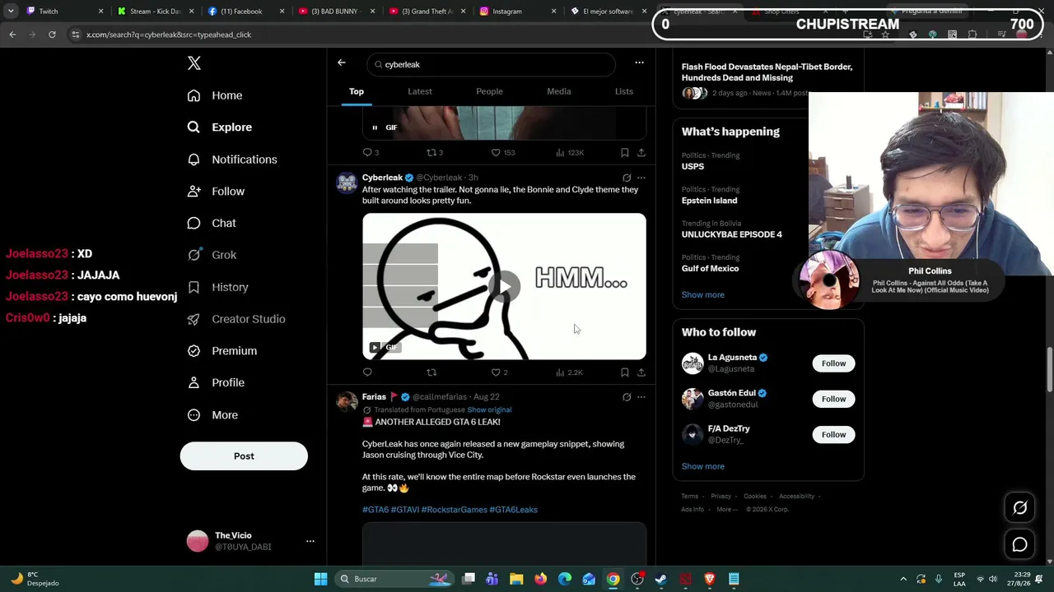Pause the GIF in the top post
1054x592 pixels.
coord(375,127)
